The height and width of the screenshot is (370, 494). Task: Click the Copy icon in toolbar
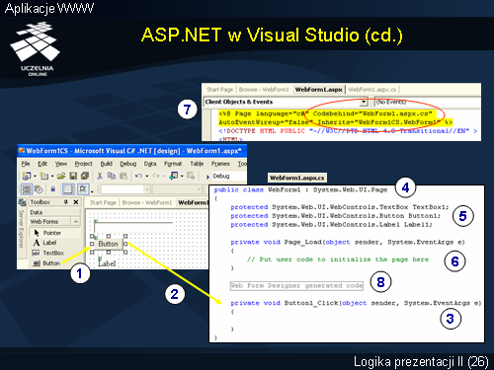[x=112, y=176]
